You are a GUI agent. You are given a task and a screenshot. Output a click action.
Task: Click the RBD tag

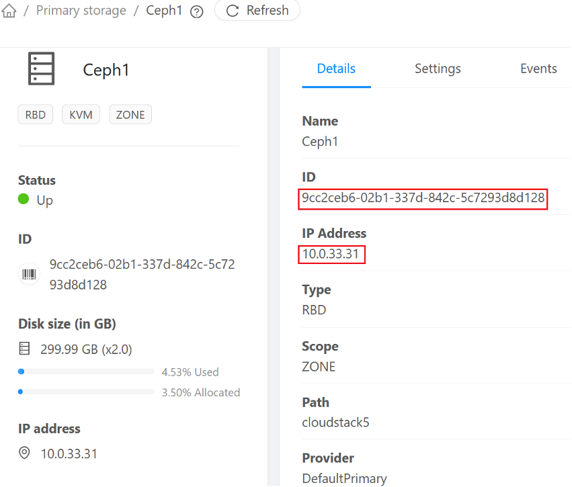click(x=36, y=115)
